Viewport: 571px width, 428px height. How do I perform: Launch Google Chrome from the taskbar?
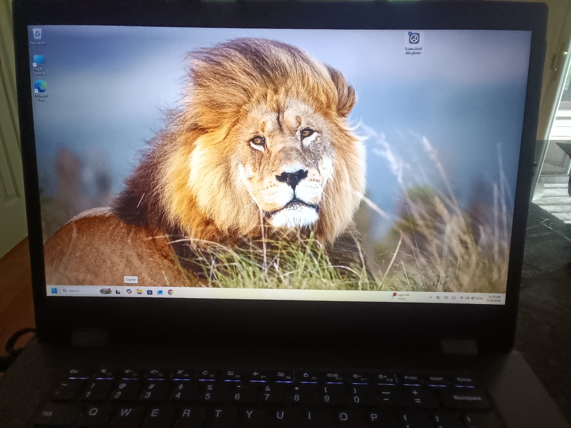[171, 292]
